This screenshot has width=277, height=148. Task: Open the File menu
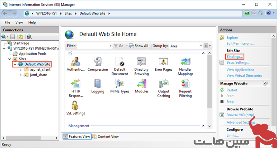click(x=7, y=22)
